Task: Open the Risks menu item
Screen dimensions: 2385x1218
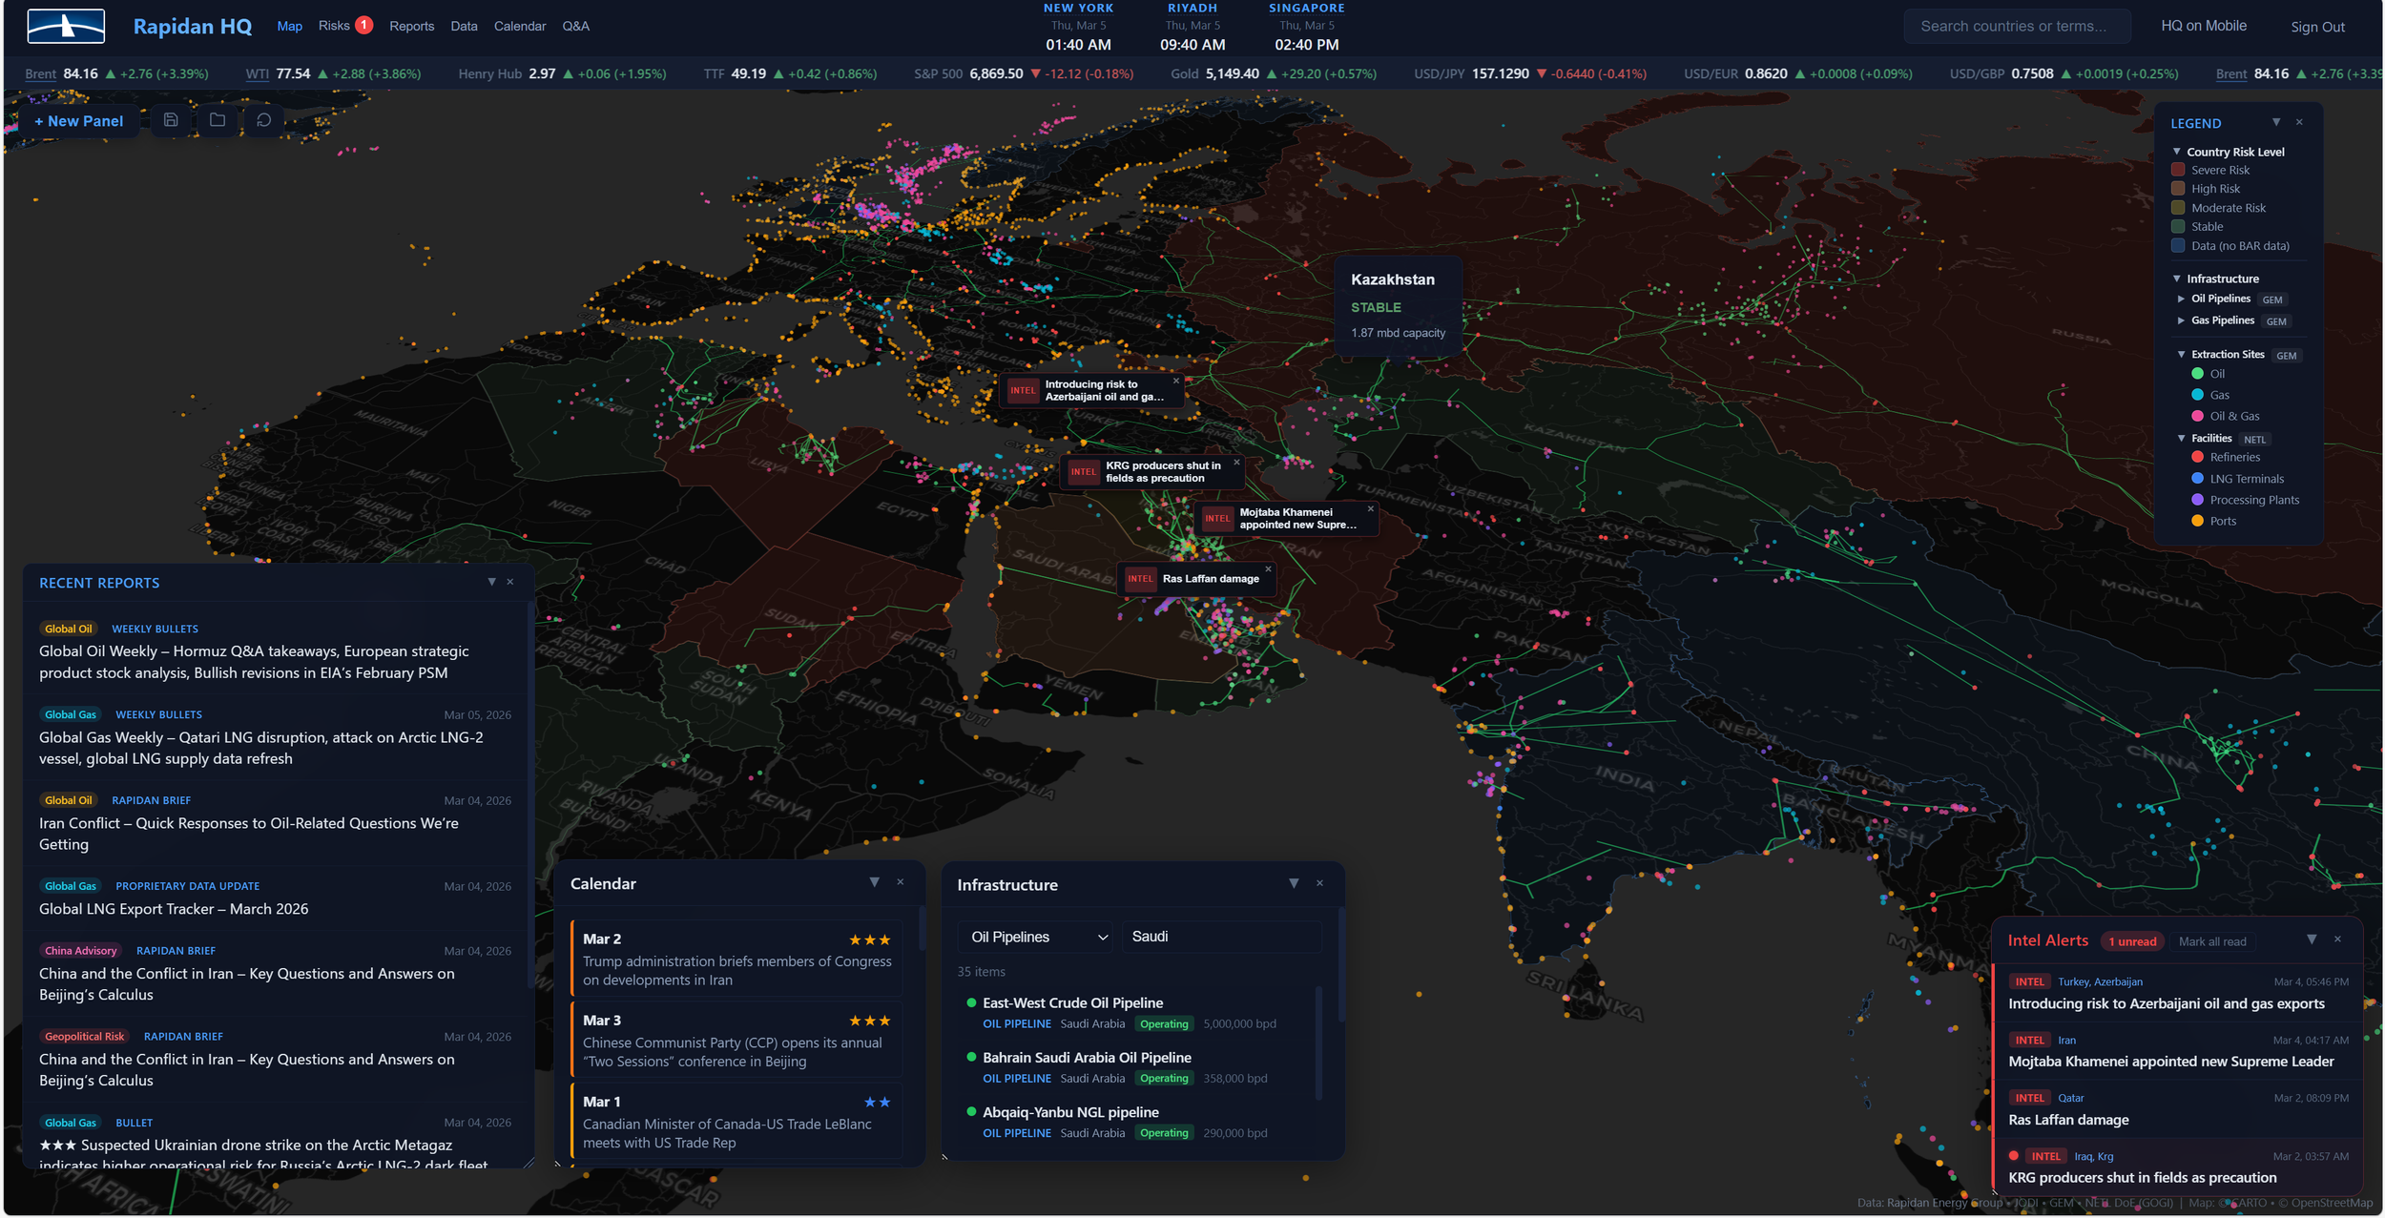Action: pos(335,26)
